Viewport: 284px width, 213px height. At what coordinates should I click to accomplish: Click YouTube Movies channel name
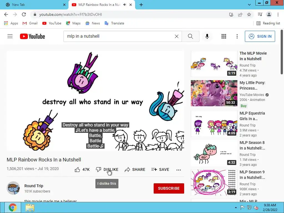[252, 95]
